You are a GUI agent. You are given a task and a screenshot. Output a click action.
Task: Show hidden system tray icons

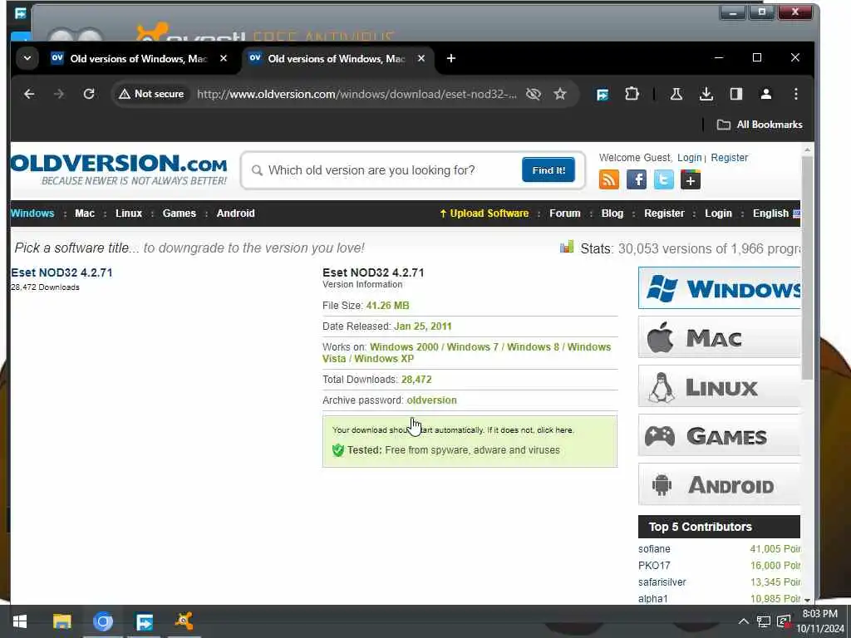click(743, 621)
